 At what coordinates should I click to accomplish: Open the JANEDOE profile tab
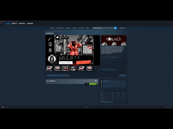(30, 24)
